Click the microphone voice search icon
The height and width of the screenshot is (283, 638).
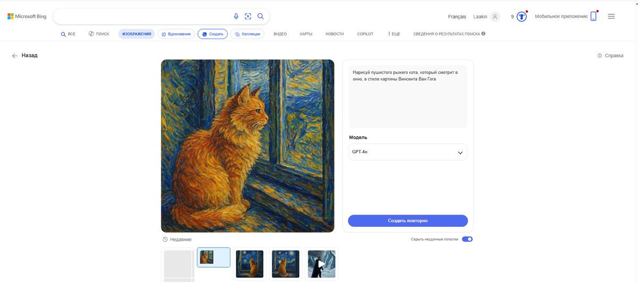click(236, 16)
